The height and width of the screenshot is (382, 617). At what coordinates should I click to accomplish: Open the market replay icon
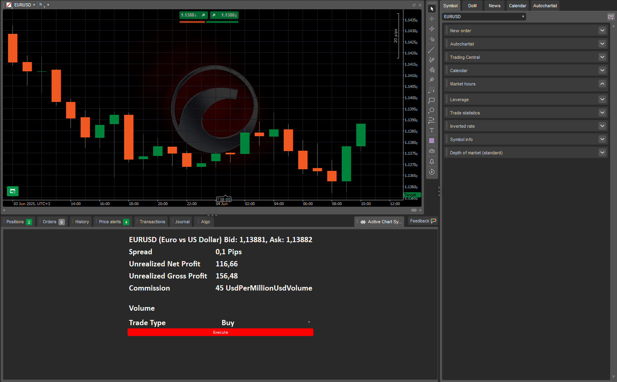[x=432, y=172]
